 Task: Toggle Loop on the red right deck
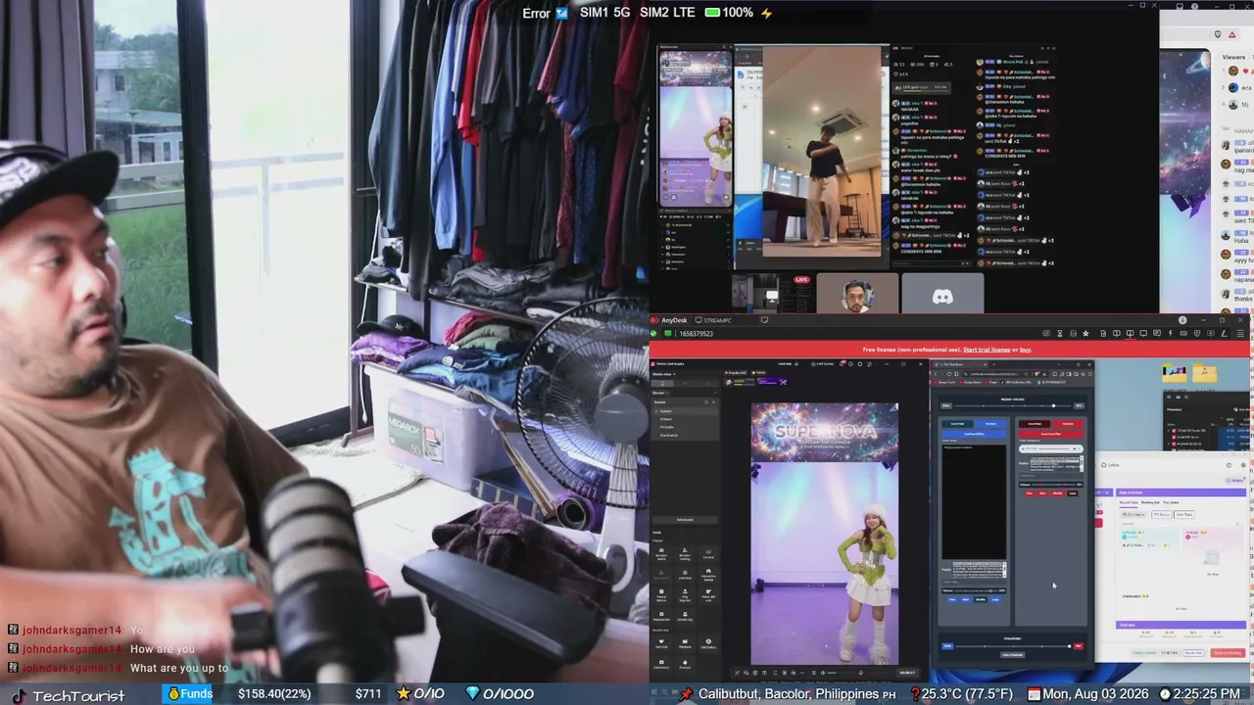(x=1073, y=493)
